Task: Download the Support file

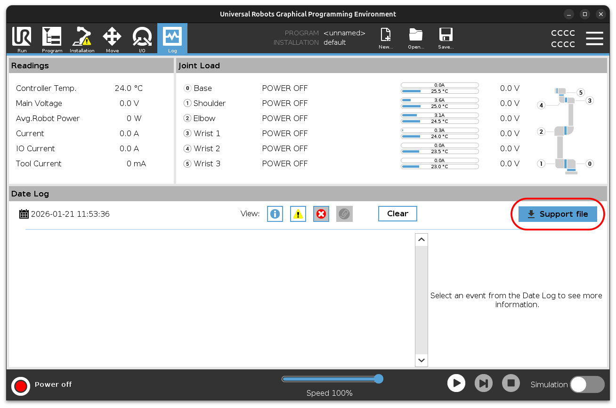Action: pos(558,214)
